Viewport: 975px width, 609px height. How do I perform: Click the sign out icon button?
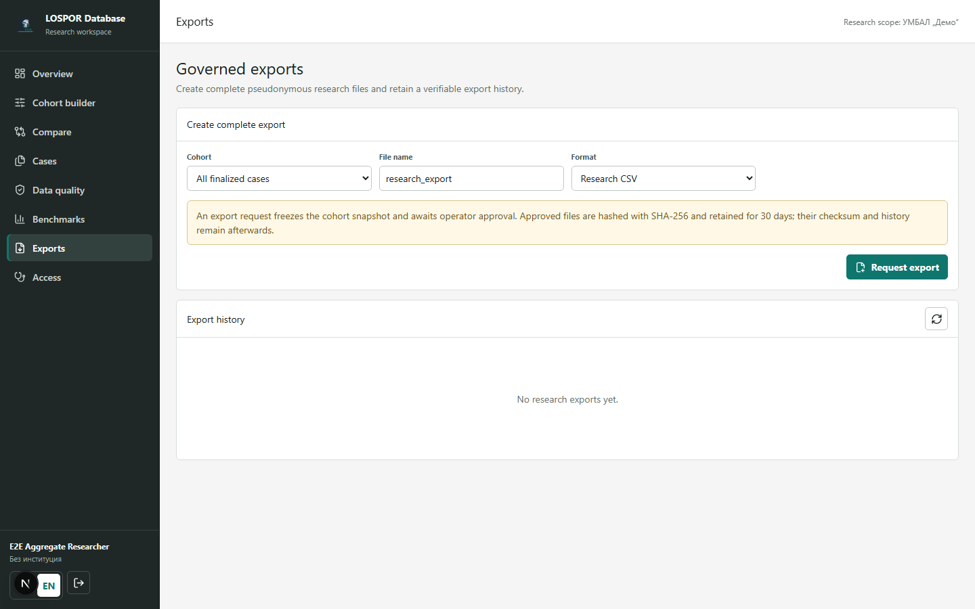[79, 583]
